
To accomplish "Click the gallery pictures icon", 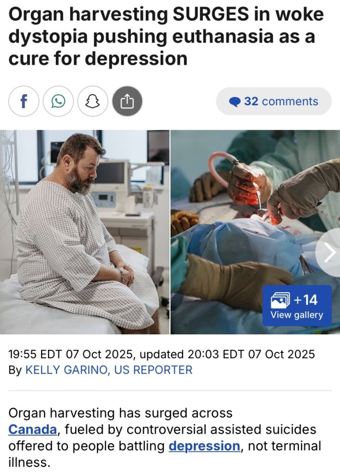I will tap(280, 300).
